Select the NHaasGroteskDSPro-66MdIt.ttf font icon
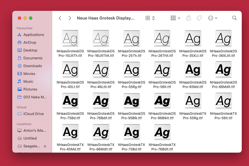 coord(223,69)
